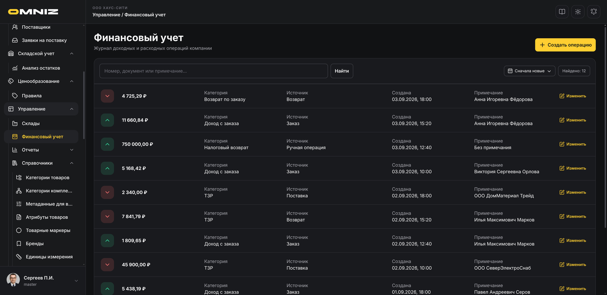Click note Виктория Сергеевна Орлова
Screen dimensions: 607x295
[x=507, y=172]
